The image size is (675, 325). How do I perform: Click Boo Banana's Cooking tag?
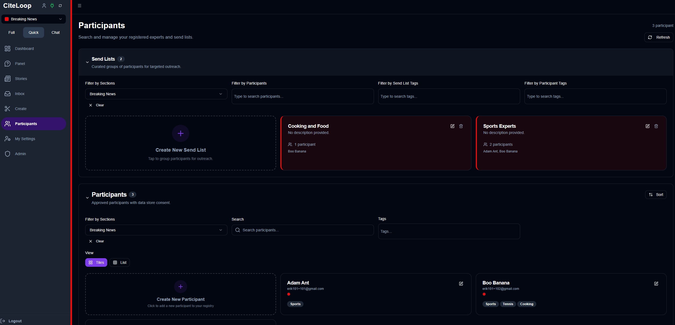click(x=527, y=304)
